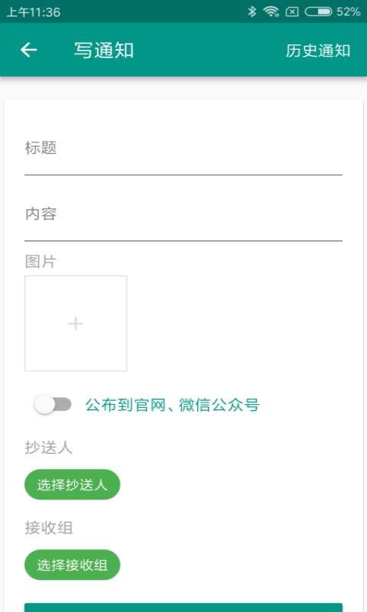Click the 选择抄送人 button
Image resolution: width=367 pixels, height=612 pixels.
click(x=72, y=484)
